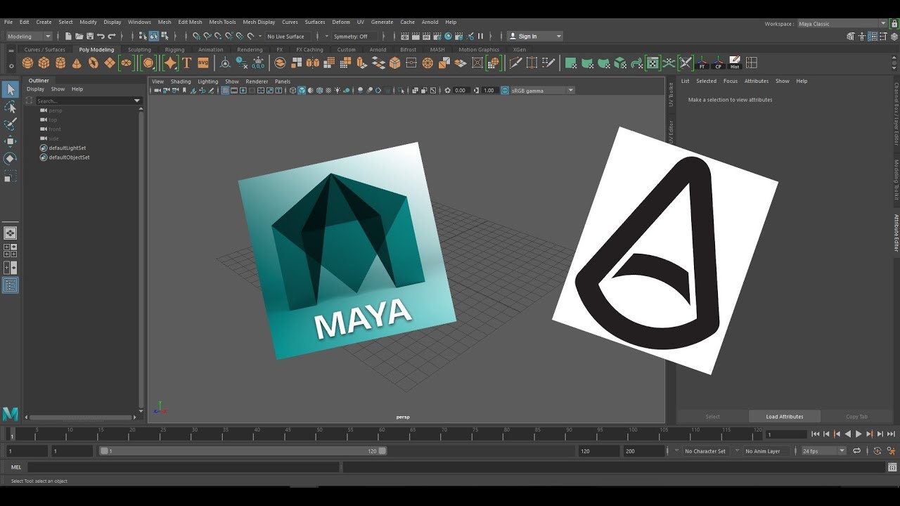This screenshot has width=900, height=506.
Task: Play the animation forwards
Action: pyautogui.click(x=859, y=434)
